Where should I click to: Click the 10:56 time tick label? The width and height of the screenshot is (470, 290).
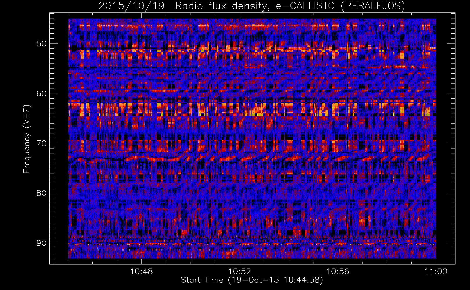click(x=338, y=272)
